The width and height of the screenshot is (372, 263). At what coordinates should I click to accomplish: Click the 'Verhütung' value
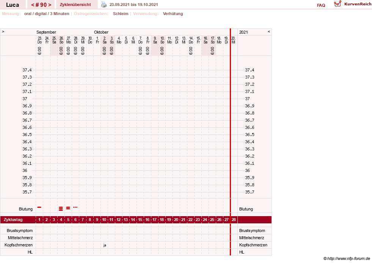pos(173,14)
